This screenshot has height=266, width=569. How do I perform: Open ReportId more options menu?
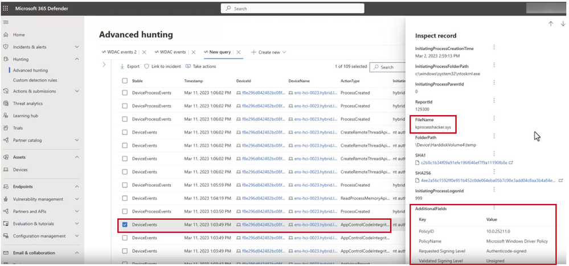(494, 100)
